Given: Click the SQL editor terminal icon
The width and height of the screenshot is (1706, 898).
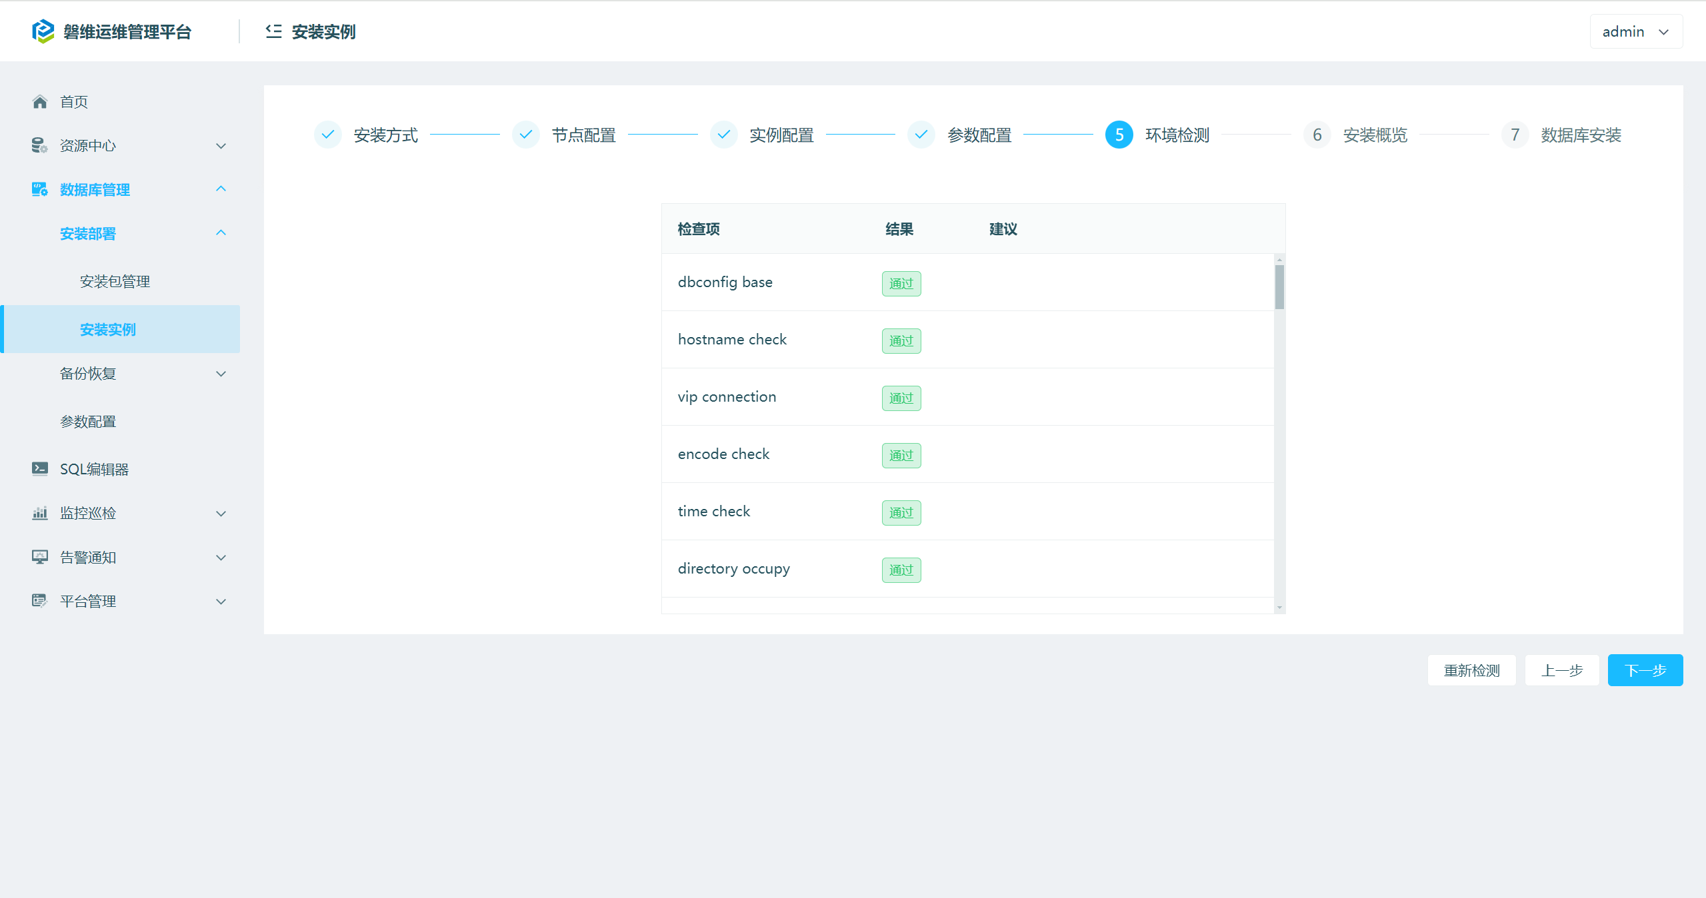Looking at the screenshot, I should pos(39,469).
